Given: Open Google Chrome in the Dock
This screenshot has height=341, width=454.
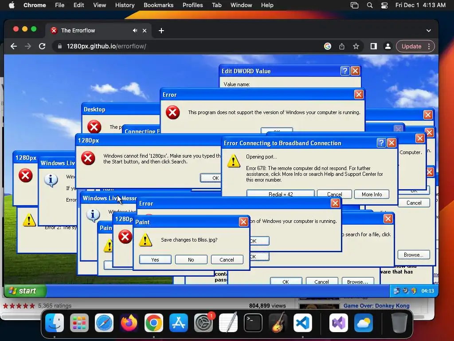Looking at the screenshot, I should point(154,323).
